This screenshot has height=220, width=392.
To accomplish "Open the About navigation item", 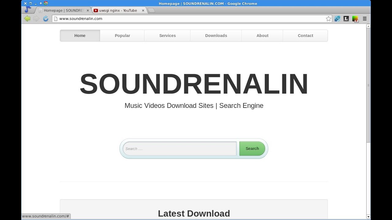I will click(x=262, y=35).
